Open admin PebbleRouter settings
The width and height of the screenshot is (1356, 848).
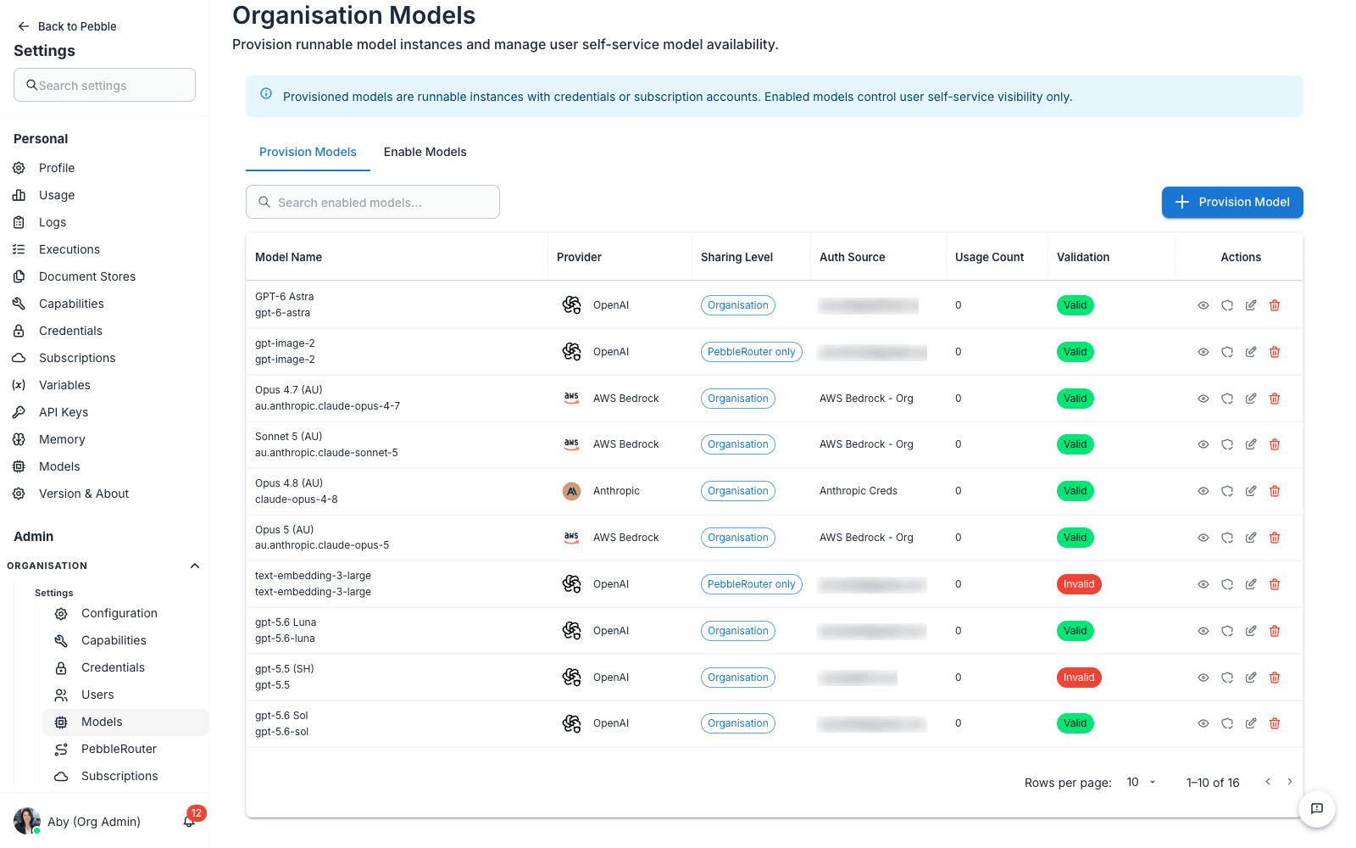pyautogui.click(x=125, y=749)
